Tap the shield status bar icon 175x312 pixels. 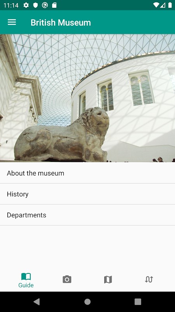pos(35,5)
